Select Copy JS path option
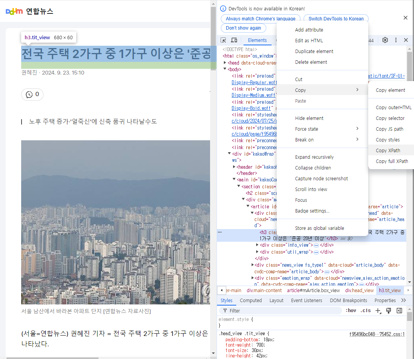 click(391, 129)
